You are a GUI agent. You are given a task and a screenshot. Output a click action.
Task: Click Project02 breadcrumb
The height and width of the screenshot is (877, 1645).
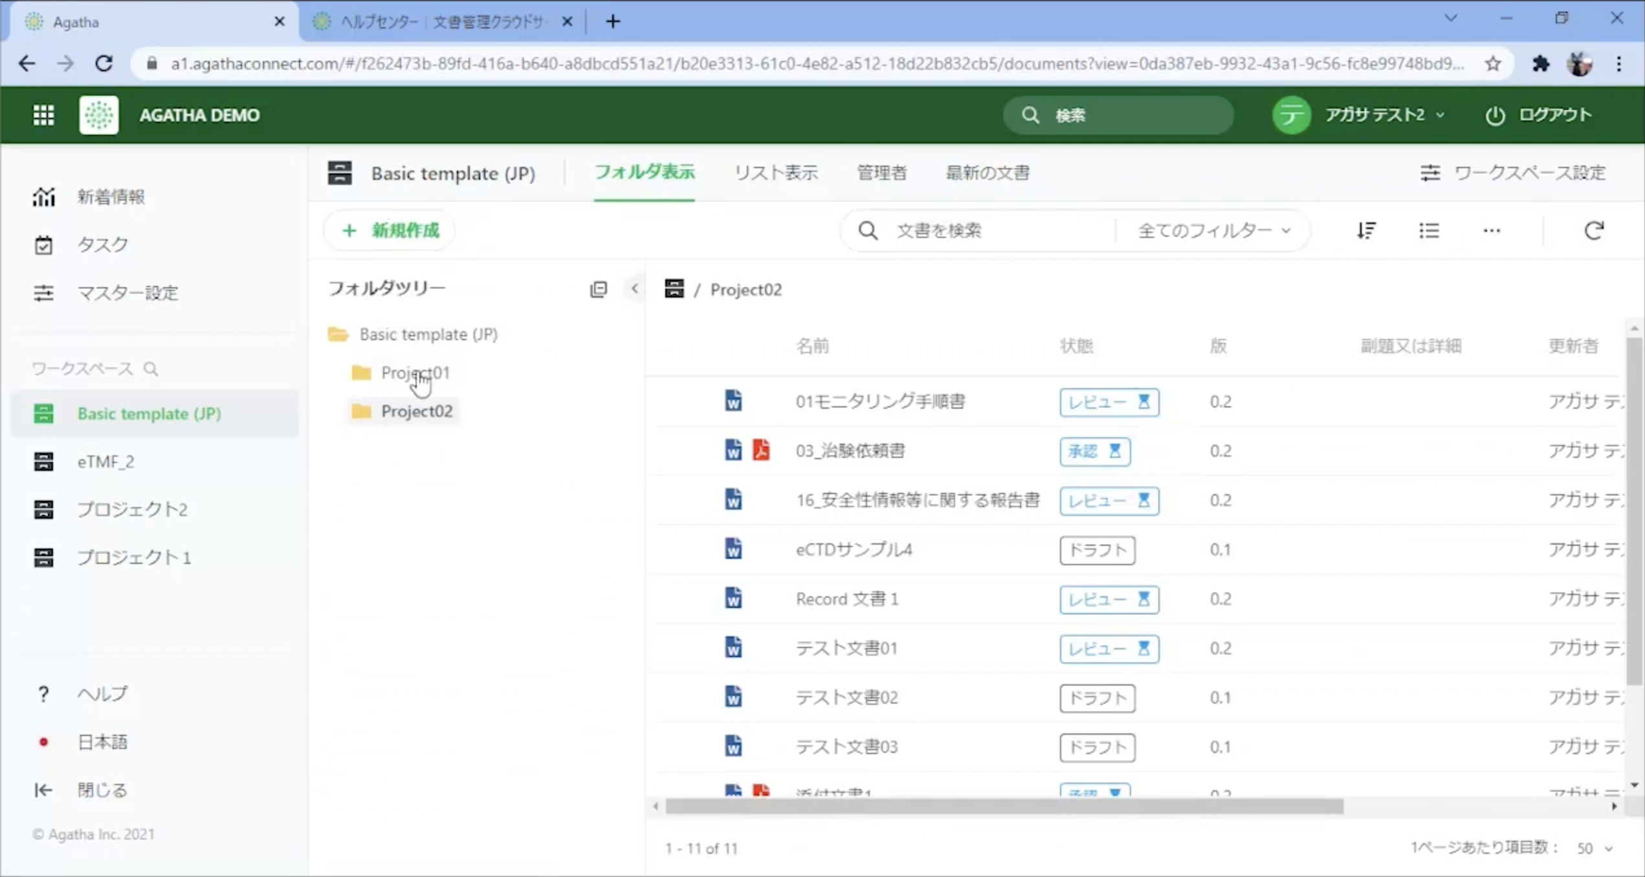(745, 289)
